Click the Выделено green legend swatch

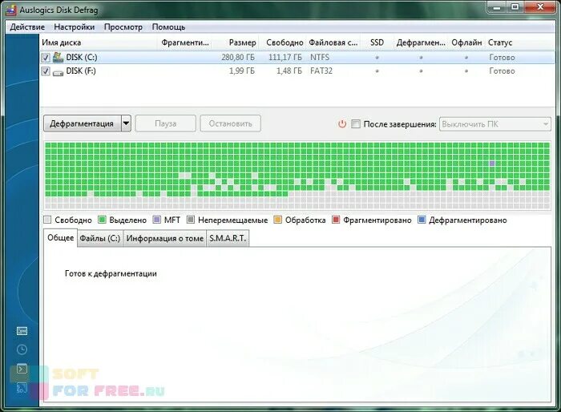102,220
